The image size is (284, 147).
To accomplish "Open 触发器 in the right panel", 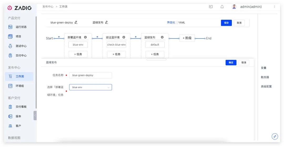I will (265, 77).
